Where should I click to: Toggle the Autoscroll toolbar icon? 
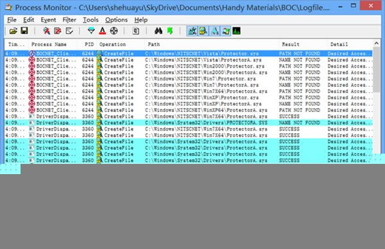tap(58, 31)
